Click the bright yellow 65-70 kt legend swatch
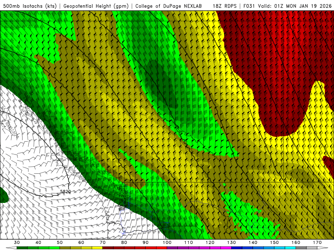This screenshot has height=250, width=334. (x=97, y=248)
